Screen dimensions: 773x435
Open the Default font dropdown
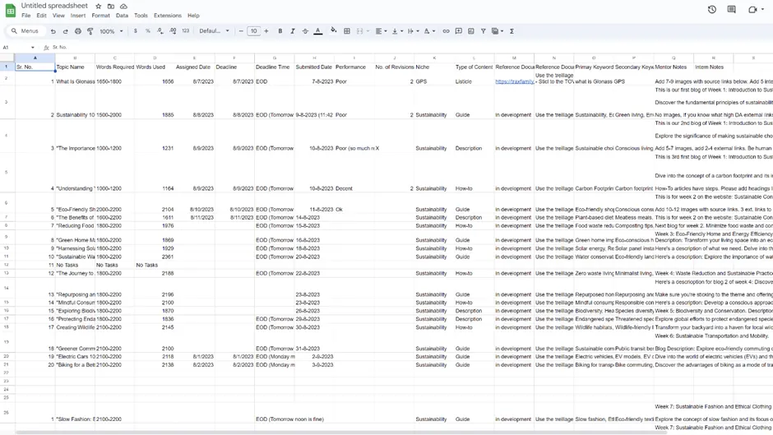[214, 31]
